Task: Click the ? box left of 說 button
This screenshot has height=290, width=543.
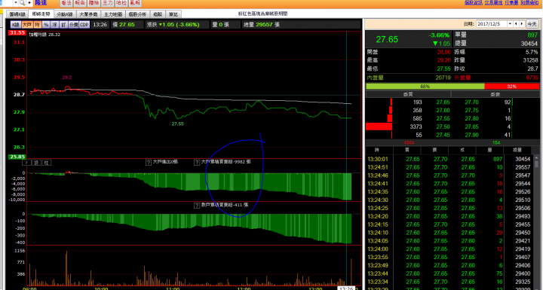Action: point(26,162)
